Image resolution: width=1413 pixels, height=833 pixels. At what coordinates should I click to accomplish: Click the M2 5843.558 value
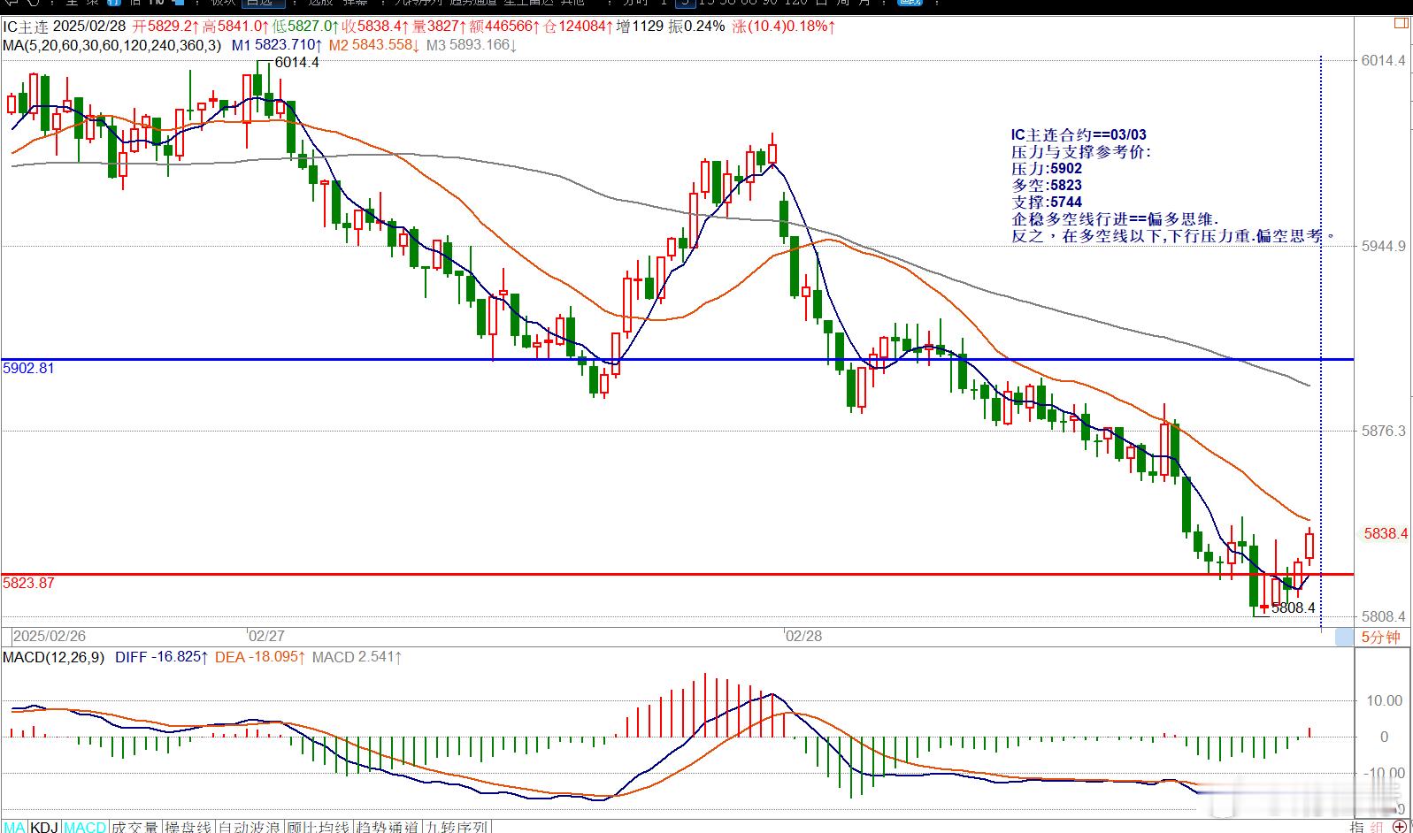(373, 44)
